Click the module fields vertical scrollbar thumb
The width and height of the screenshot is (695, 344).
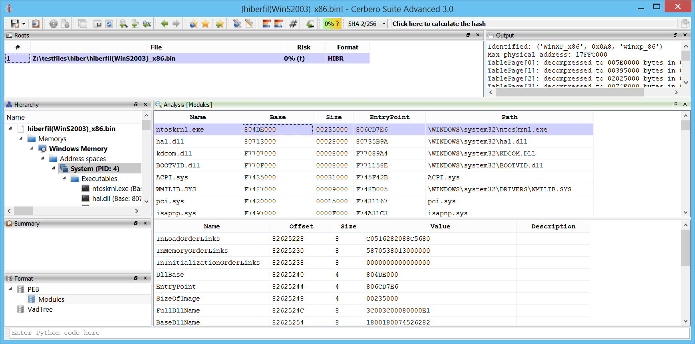click(x=685, y=248)
